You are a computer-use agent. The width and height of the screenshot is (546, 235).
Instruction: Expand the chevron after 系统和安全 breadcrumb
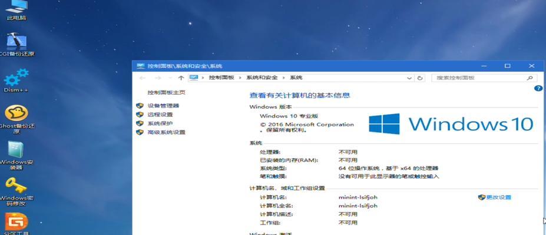[283, 78]
